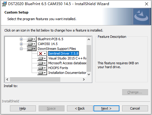Open install options dropdown for BluePrint-PCB 6.5
The image size is (152, 115).
[32, 39]
